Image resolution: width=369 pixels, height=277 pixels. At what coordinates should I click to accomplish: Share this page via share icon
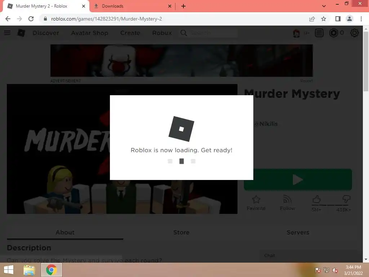pyautogui.click(x=312, y=19)
